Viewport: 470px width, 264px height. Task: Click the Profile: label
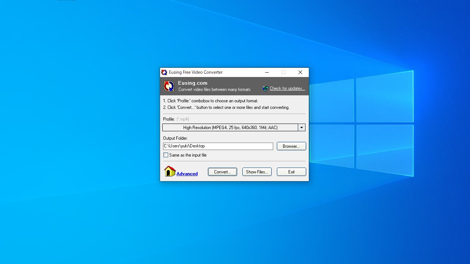point(169,119)
